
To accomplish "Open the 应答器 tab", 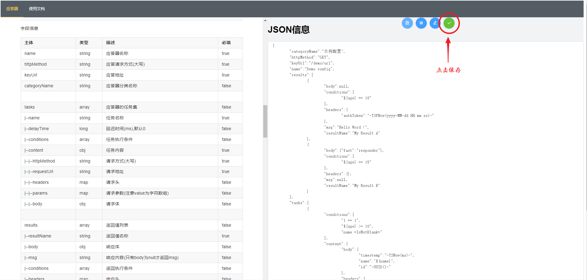I will 12,9.
